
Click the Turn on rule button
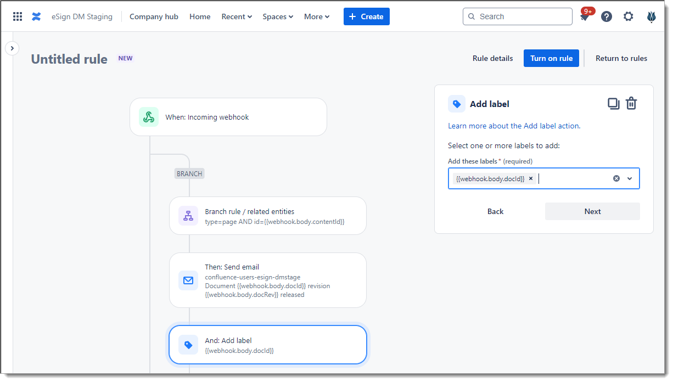click(551, 58)
